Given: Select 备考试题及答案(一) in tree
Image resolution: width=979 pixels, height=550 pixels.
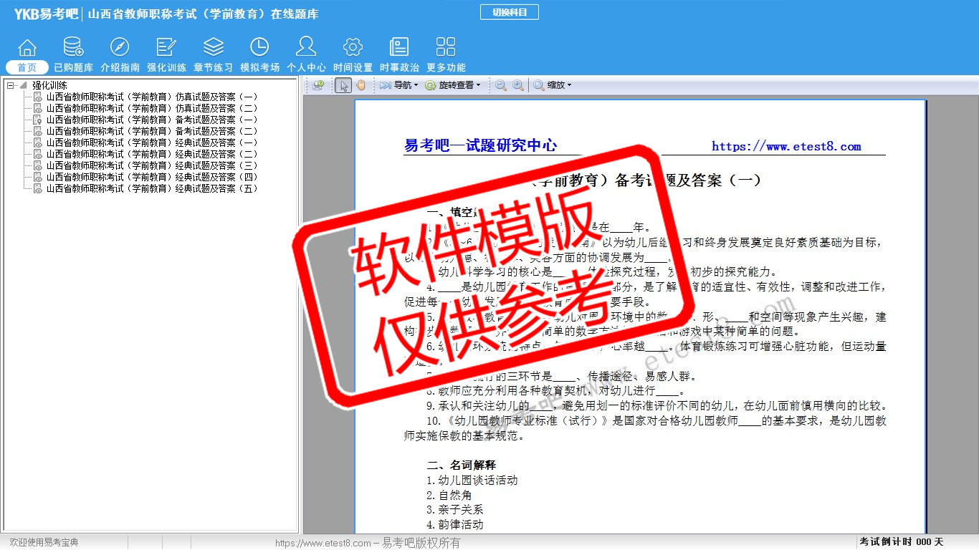Looking at the screenshot, I should pos(151,120).
